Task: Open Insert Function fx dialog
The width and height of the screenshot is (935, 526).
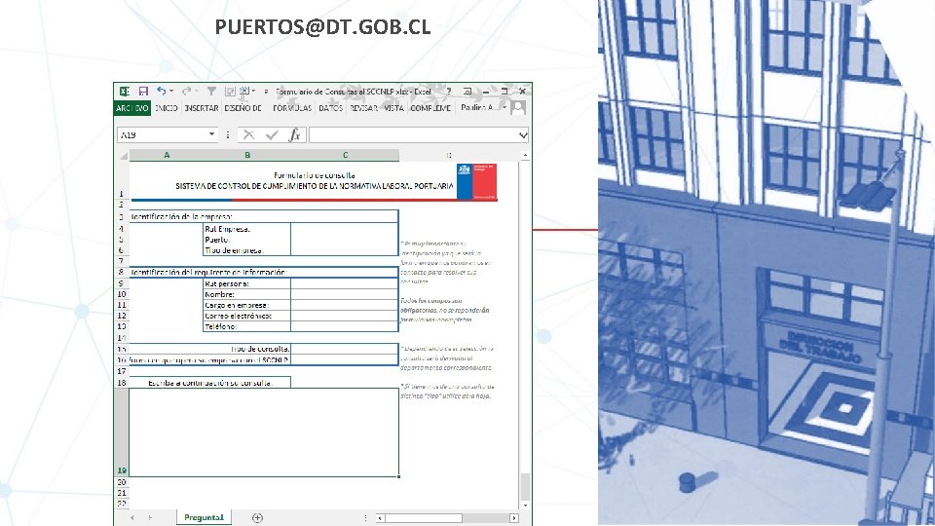Action: (294, 135)
